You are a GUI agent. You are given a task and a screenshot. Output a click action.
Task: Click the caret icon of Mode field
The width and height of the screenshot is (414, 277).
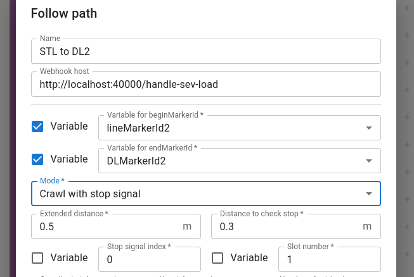(x=369, y=194)
